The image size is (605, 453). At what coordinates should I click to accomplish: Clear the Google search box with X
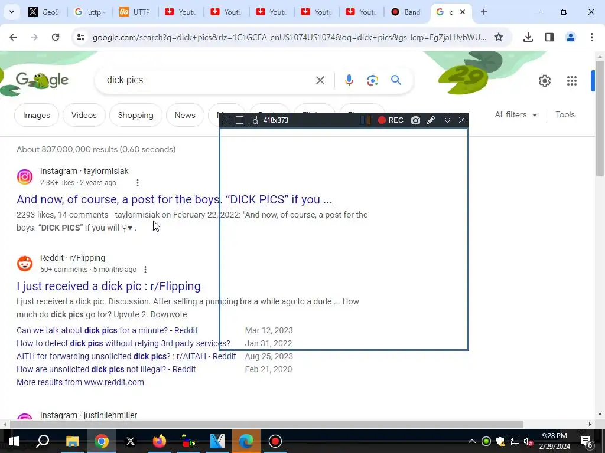[320, 80]
